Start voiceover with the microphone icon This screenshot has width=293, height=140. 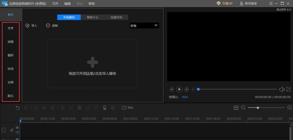click(105, 107)
